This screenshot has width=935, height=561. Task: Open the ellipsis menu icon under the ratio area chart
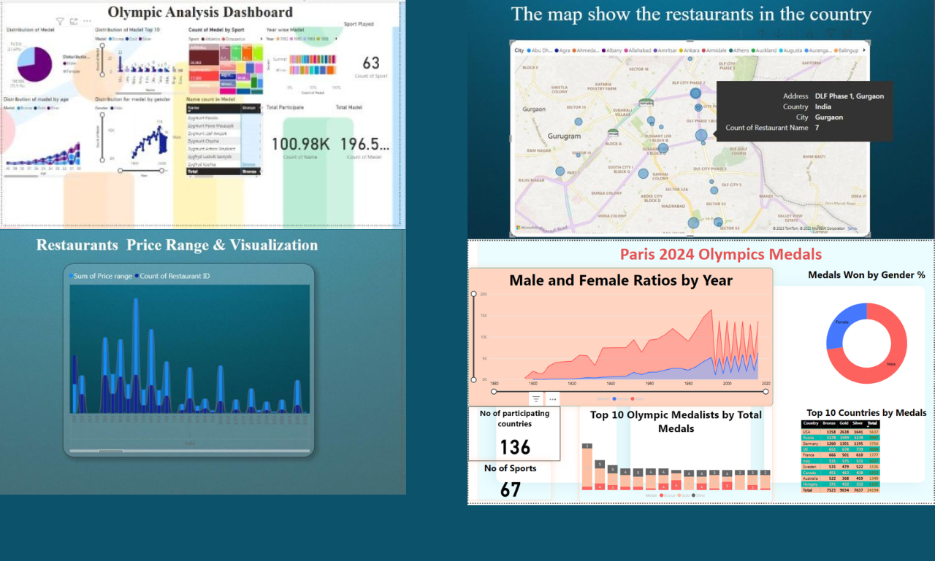tap(552, 398)
